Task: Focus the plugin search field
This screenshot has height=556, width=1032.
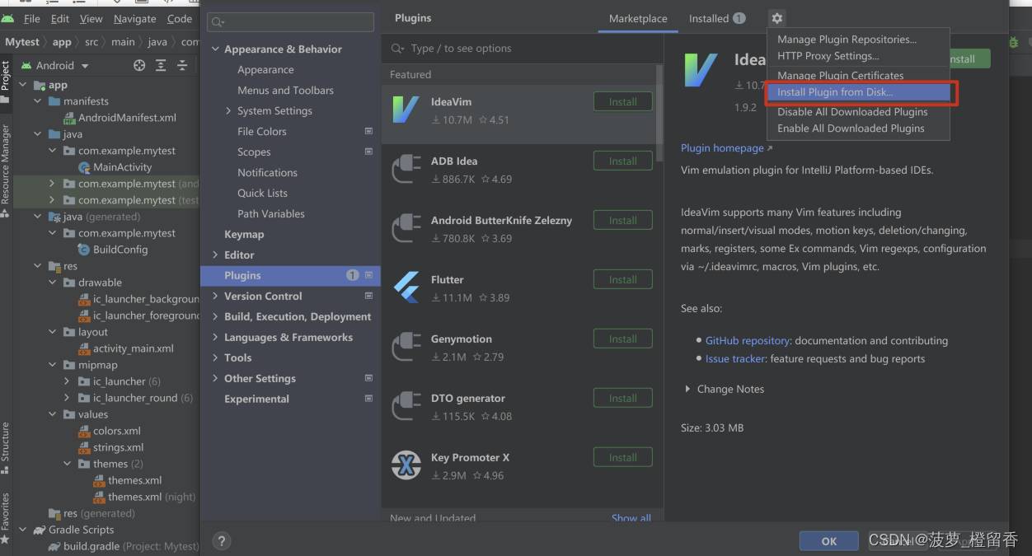Action: pos(523,49)
